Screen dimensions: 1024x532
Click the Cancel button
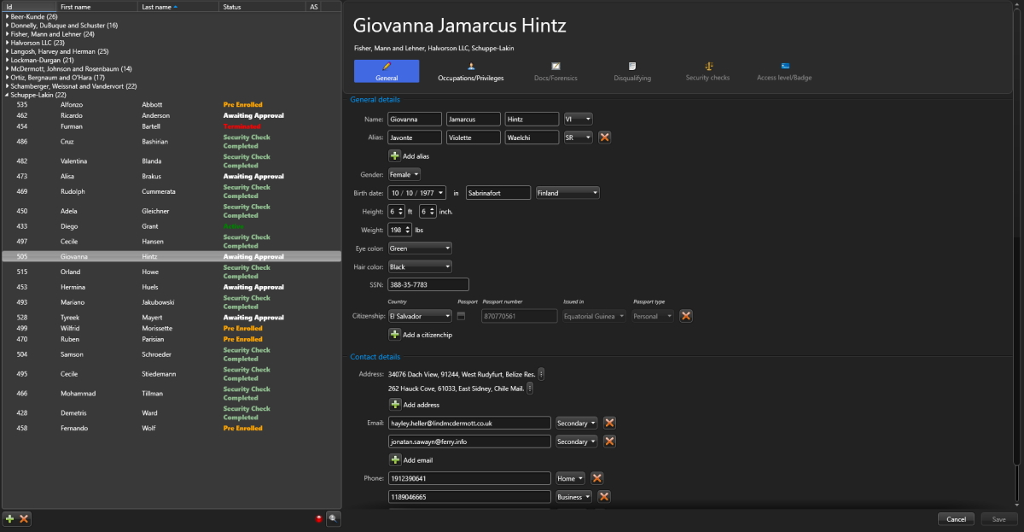[956, 519]
